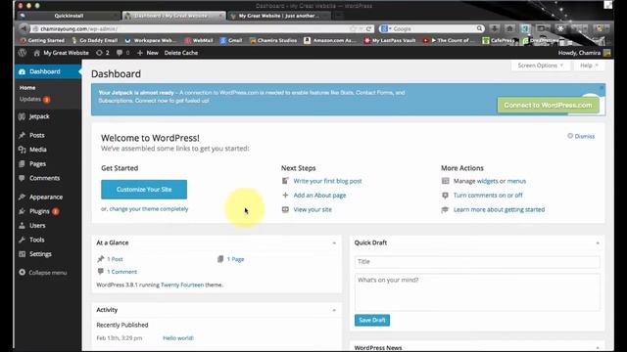Open the updates counter icon in admin bar

102,53
